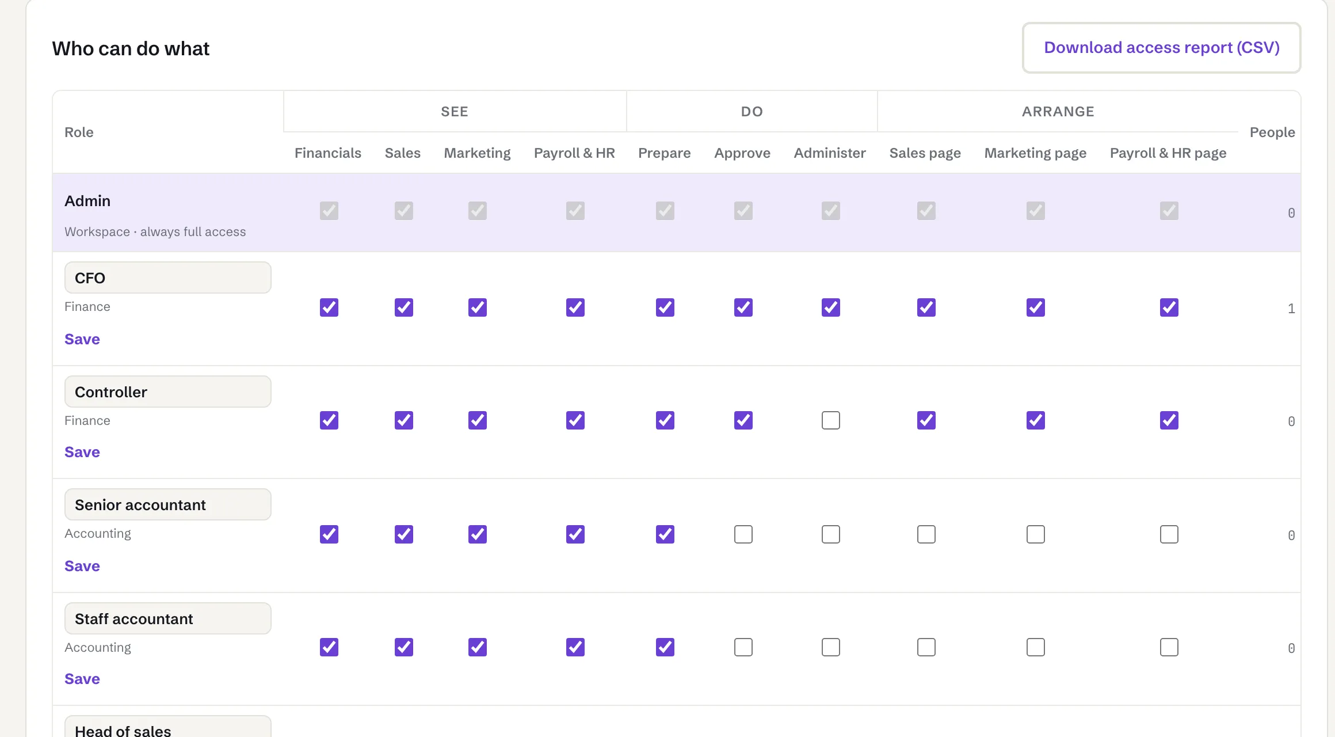Click the 'Who can do what' heading
This screenshot has width=1335, height=737.
[131, 48]
